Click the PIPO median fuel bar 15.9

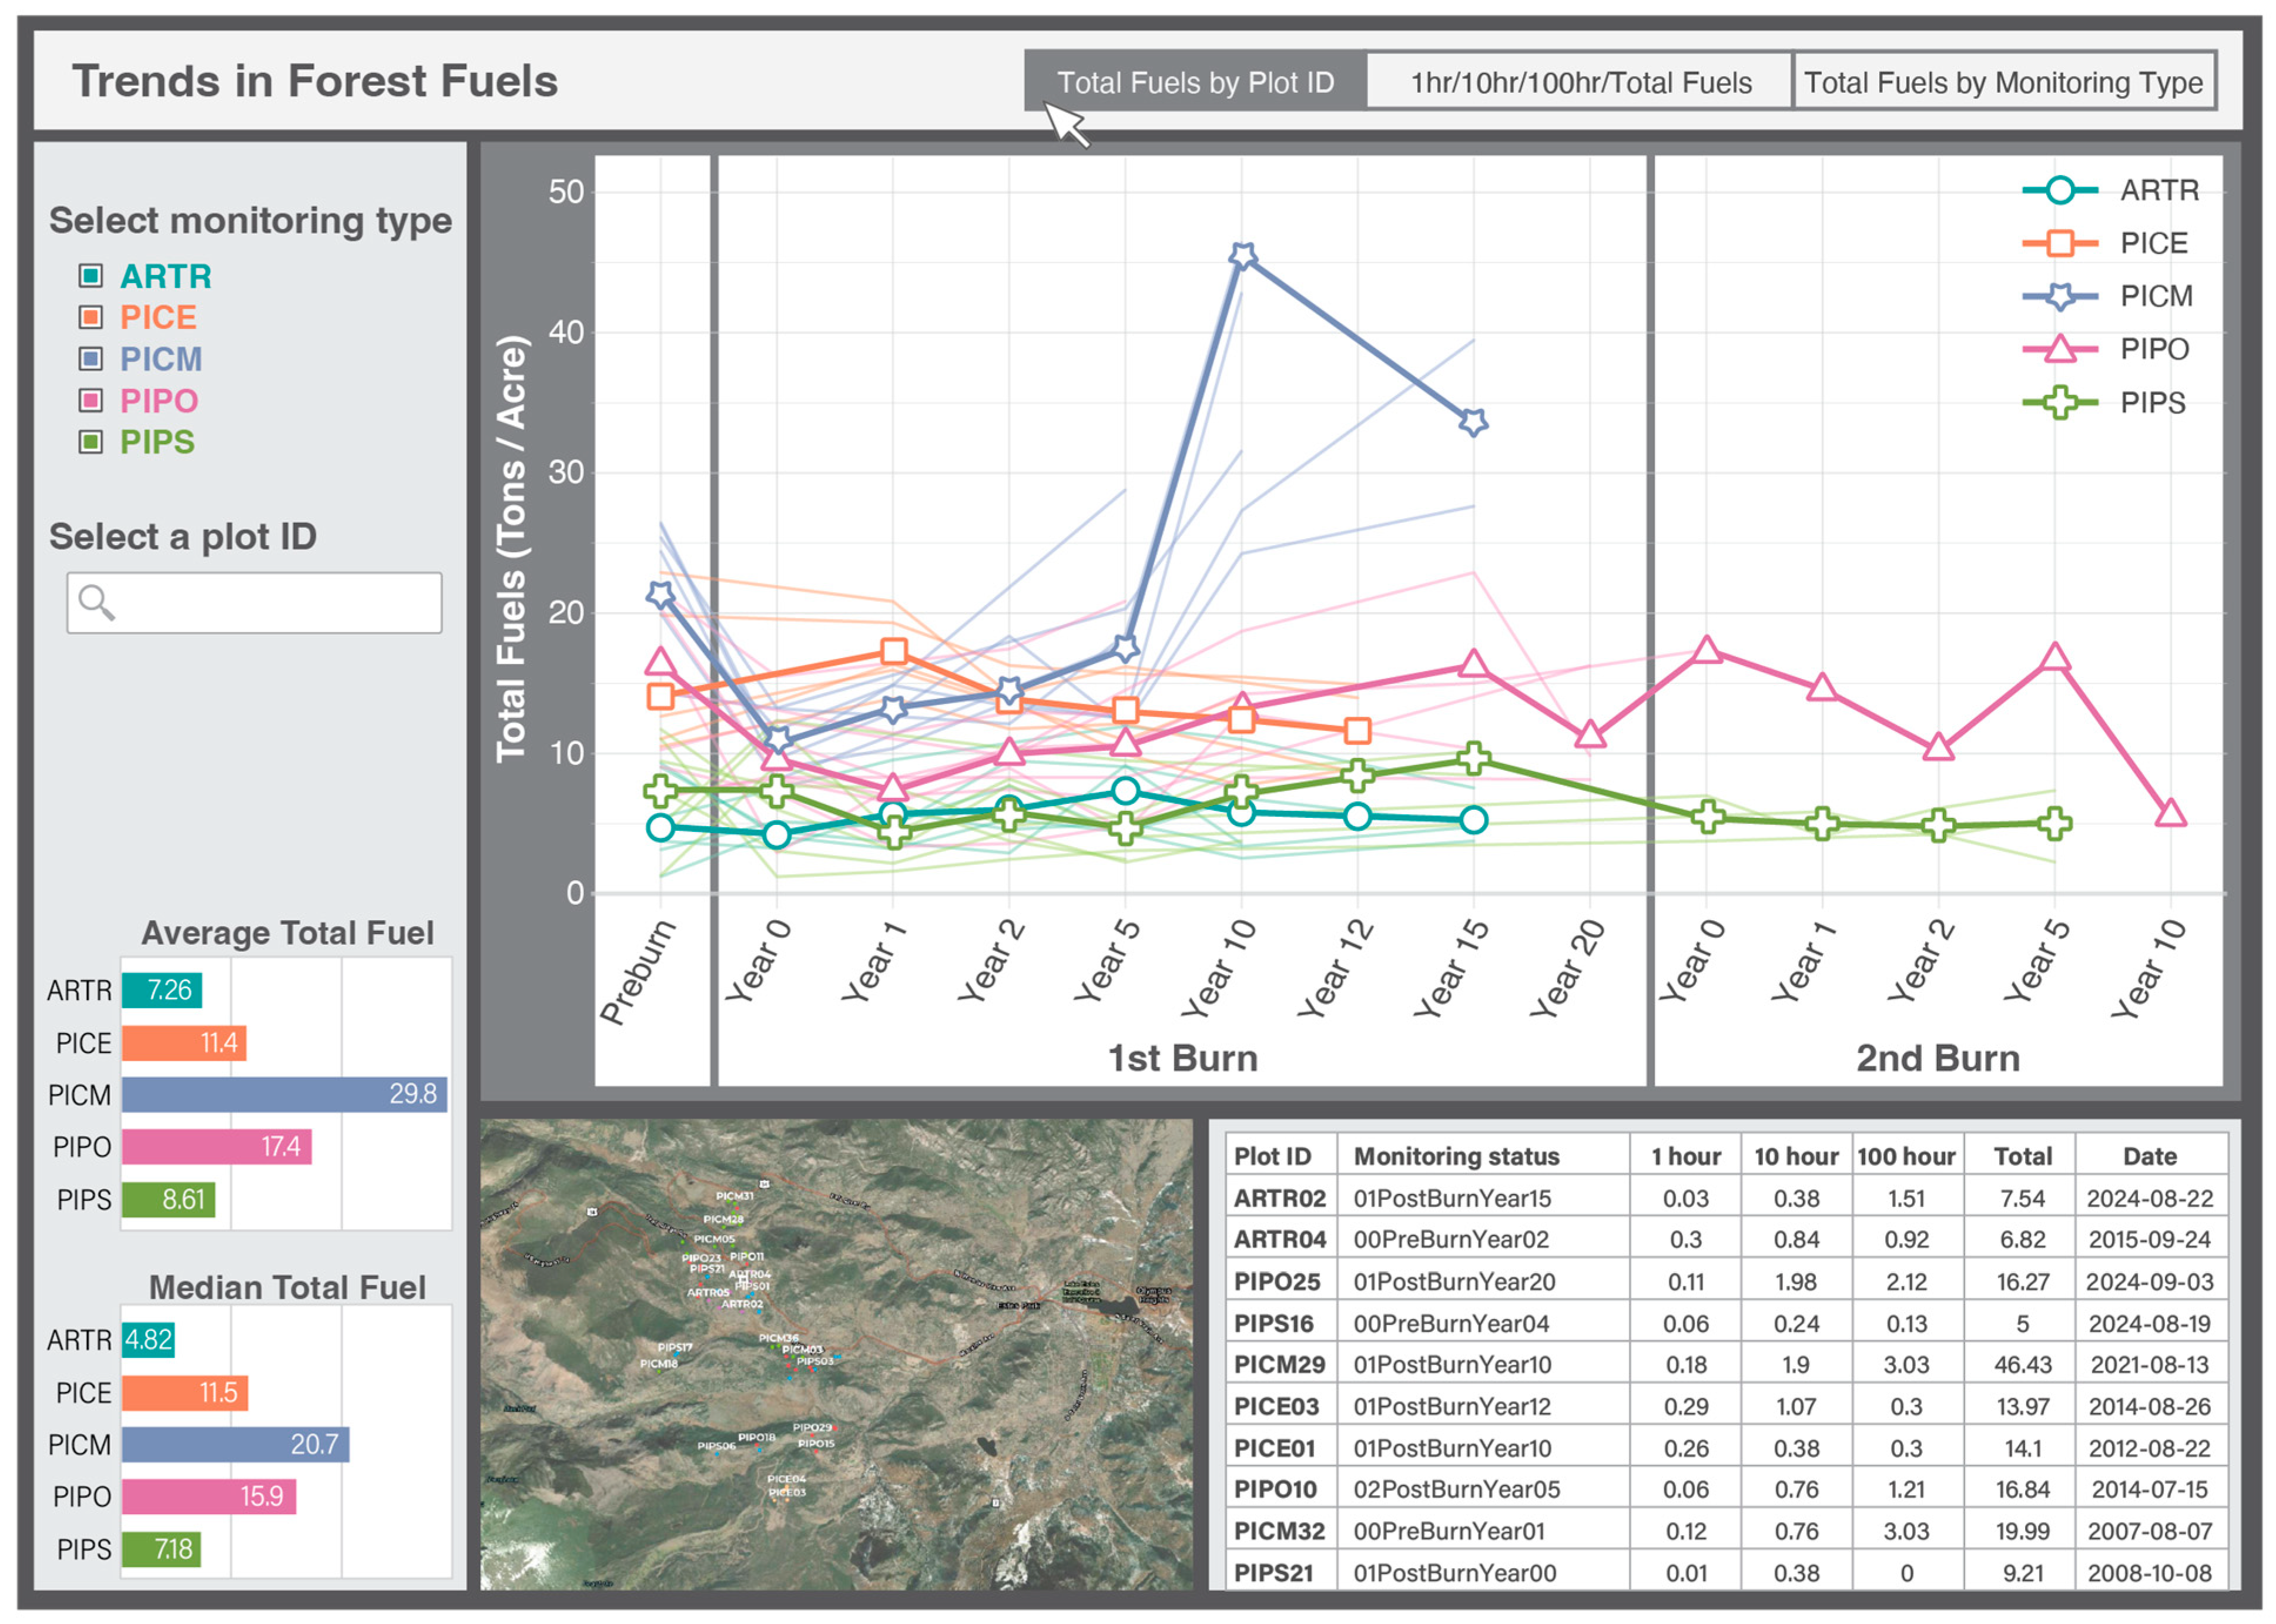click(208, 1496)
